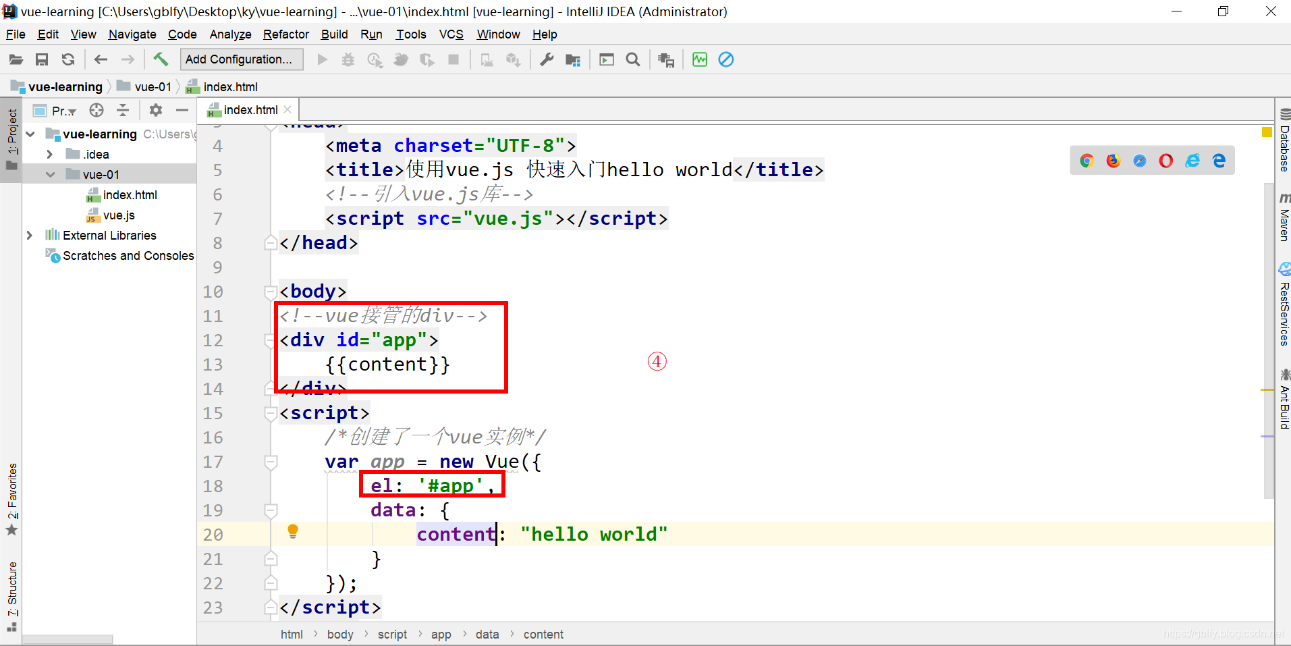Click the Run Anything terminal-window icon
The height and width of the screenshot is (646, 1291).
click(x=607, y=59)
